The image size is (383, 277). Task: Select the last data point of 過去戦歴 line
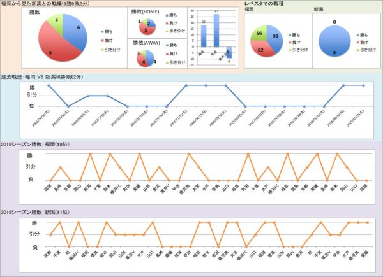pos(363,85)
